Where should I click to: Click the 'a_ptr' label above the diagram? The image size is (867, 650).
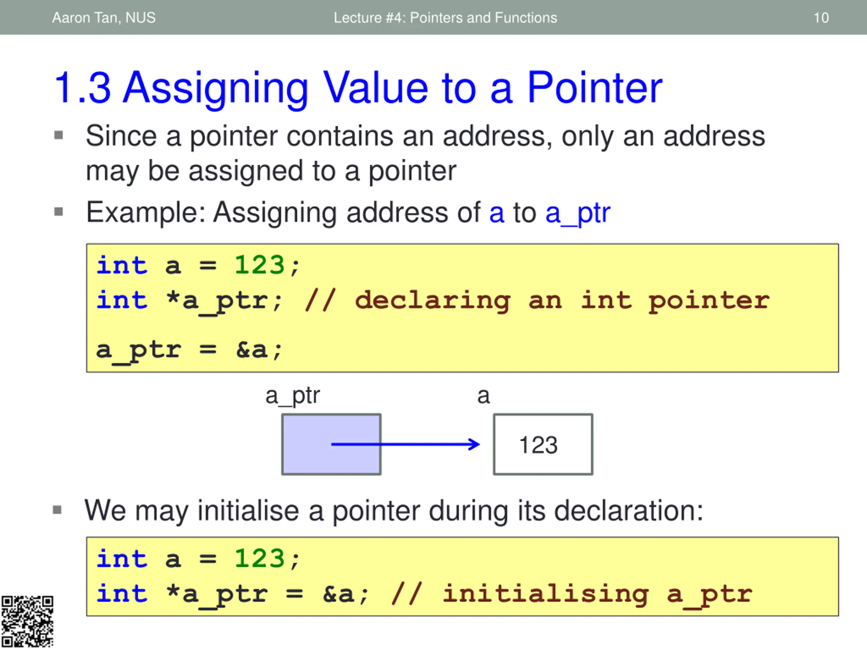coord(292,396)
